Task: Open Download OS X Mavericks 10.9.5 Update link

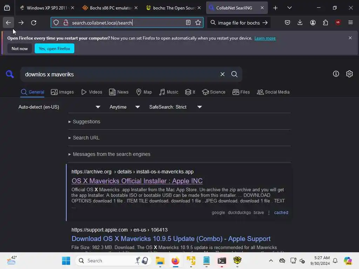Action: coord(171,239)
